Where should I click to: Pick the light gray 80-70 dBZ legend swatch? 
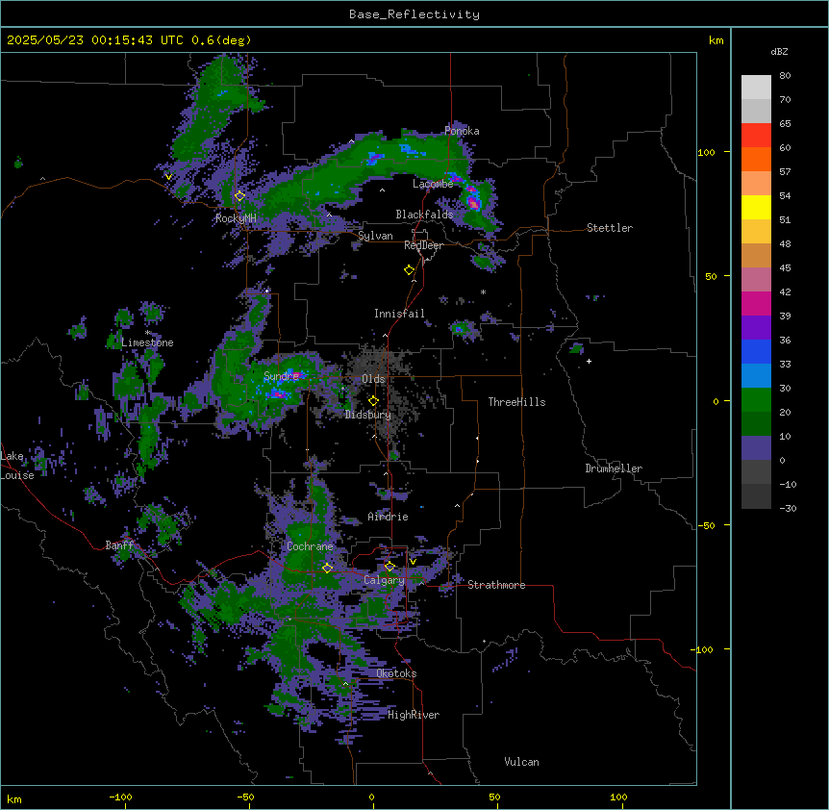tap(756, 88)
